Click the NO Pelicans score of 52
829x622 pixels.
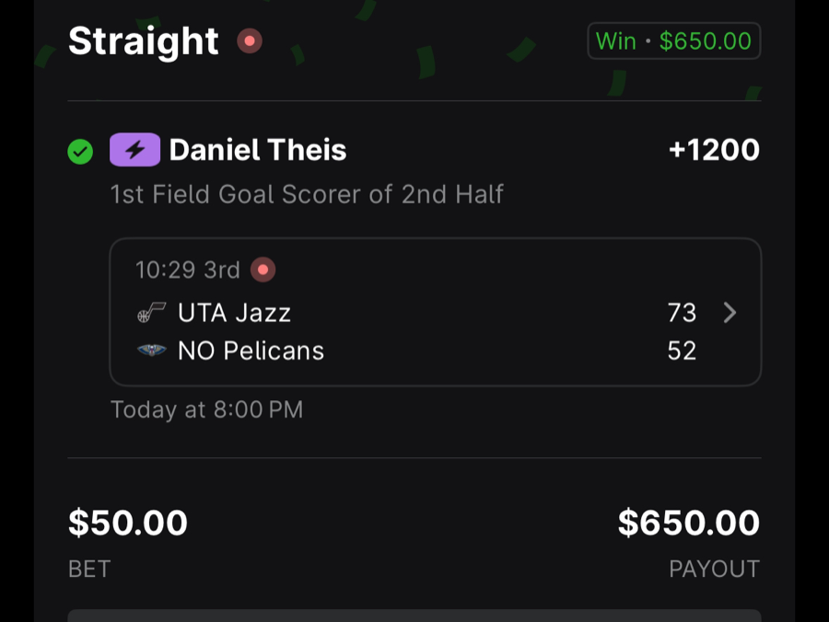click(x=682, y=350)
